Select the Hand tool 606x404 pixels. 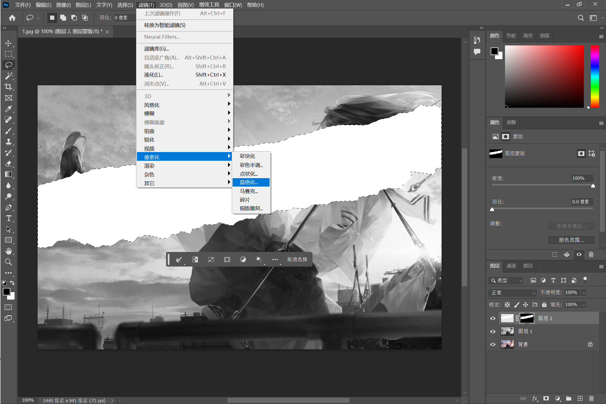coord(8,251)
